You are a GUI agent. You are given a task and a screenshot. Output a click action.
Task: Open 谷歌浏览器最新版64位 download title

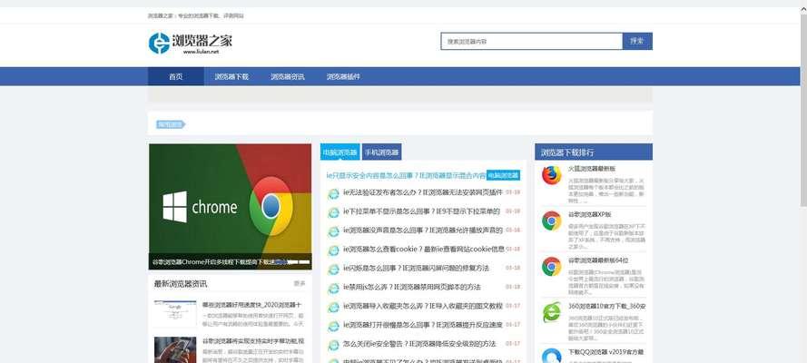598,260
